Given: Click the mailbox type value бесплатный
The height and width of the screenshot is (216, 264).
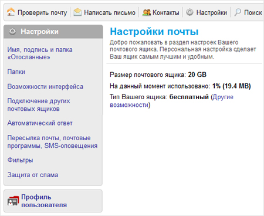Looking at the screenshot, I should click(x=189, y=97).
